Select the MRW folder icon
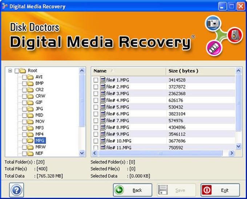 pyautogui.click(x=30, y=147)
